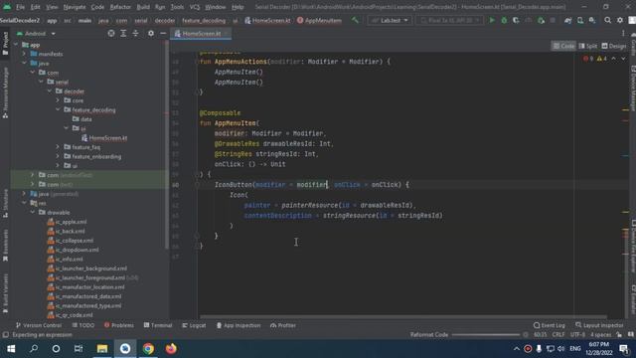This screenshot has width=636, height=358.
Task: Open Task View on the taskbar
Action: point(79,349)
